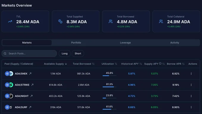The width and height of the screenshot is (202, 114).
Task: Click the 6.66% historical APY value
Action: click(x=132, y=107)
